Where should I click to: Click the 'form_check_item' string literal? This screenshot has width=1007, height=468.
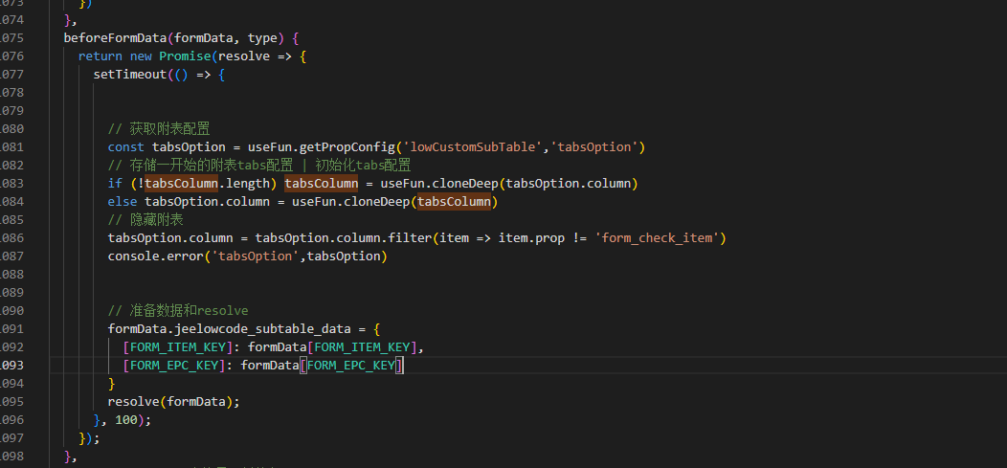[x=659, y=237]
